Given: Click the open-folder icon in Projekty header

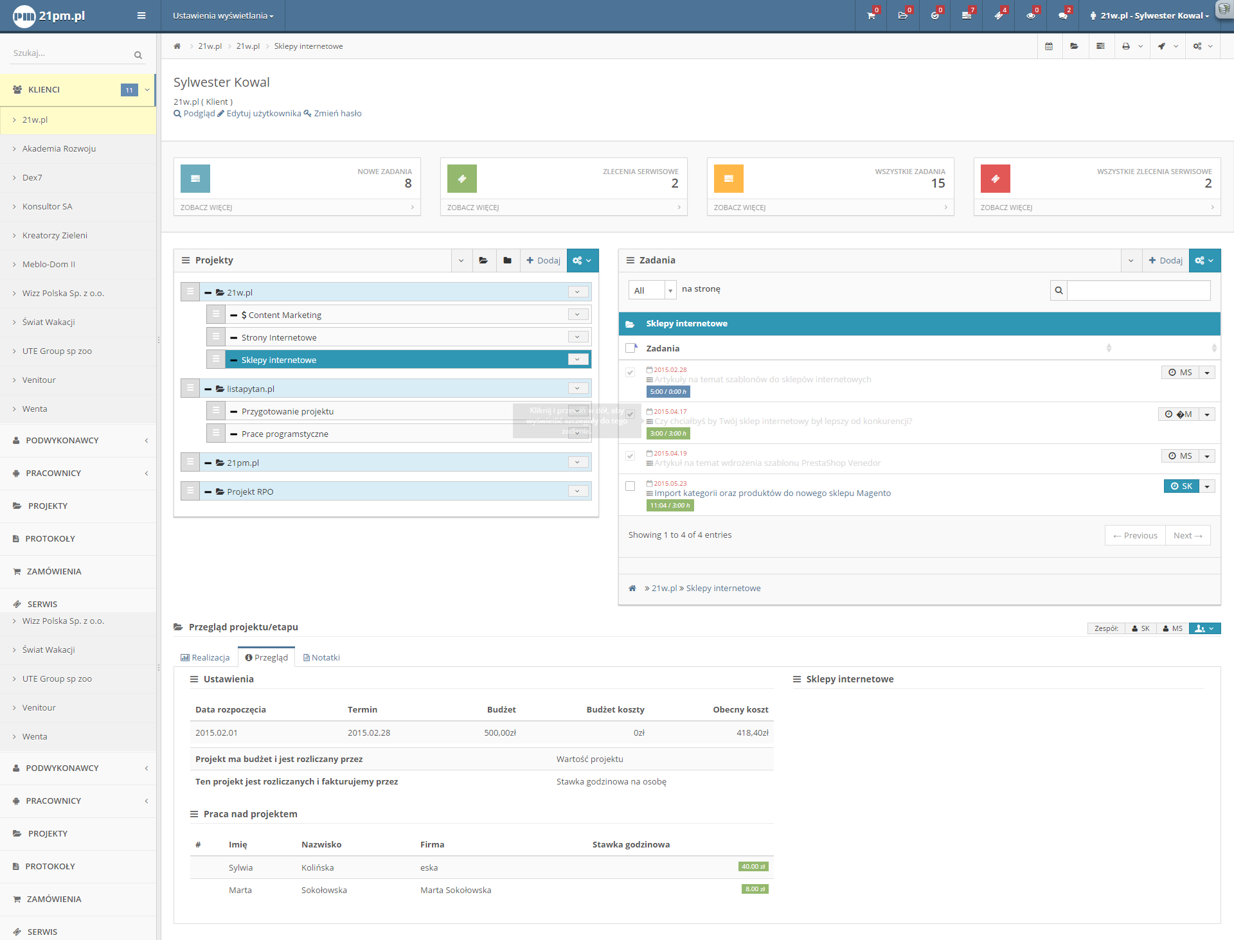Looking at the screenshot, I should [483, 260].
